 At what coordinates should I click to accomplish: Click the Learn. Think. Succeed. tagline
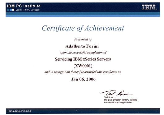[28, 10]
